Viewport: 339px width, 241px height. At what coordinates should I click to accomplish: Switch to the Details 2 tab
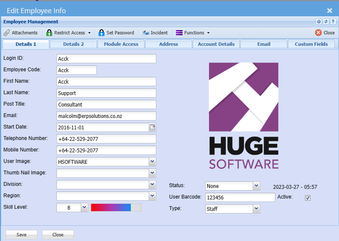pos(73,44)
